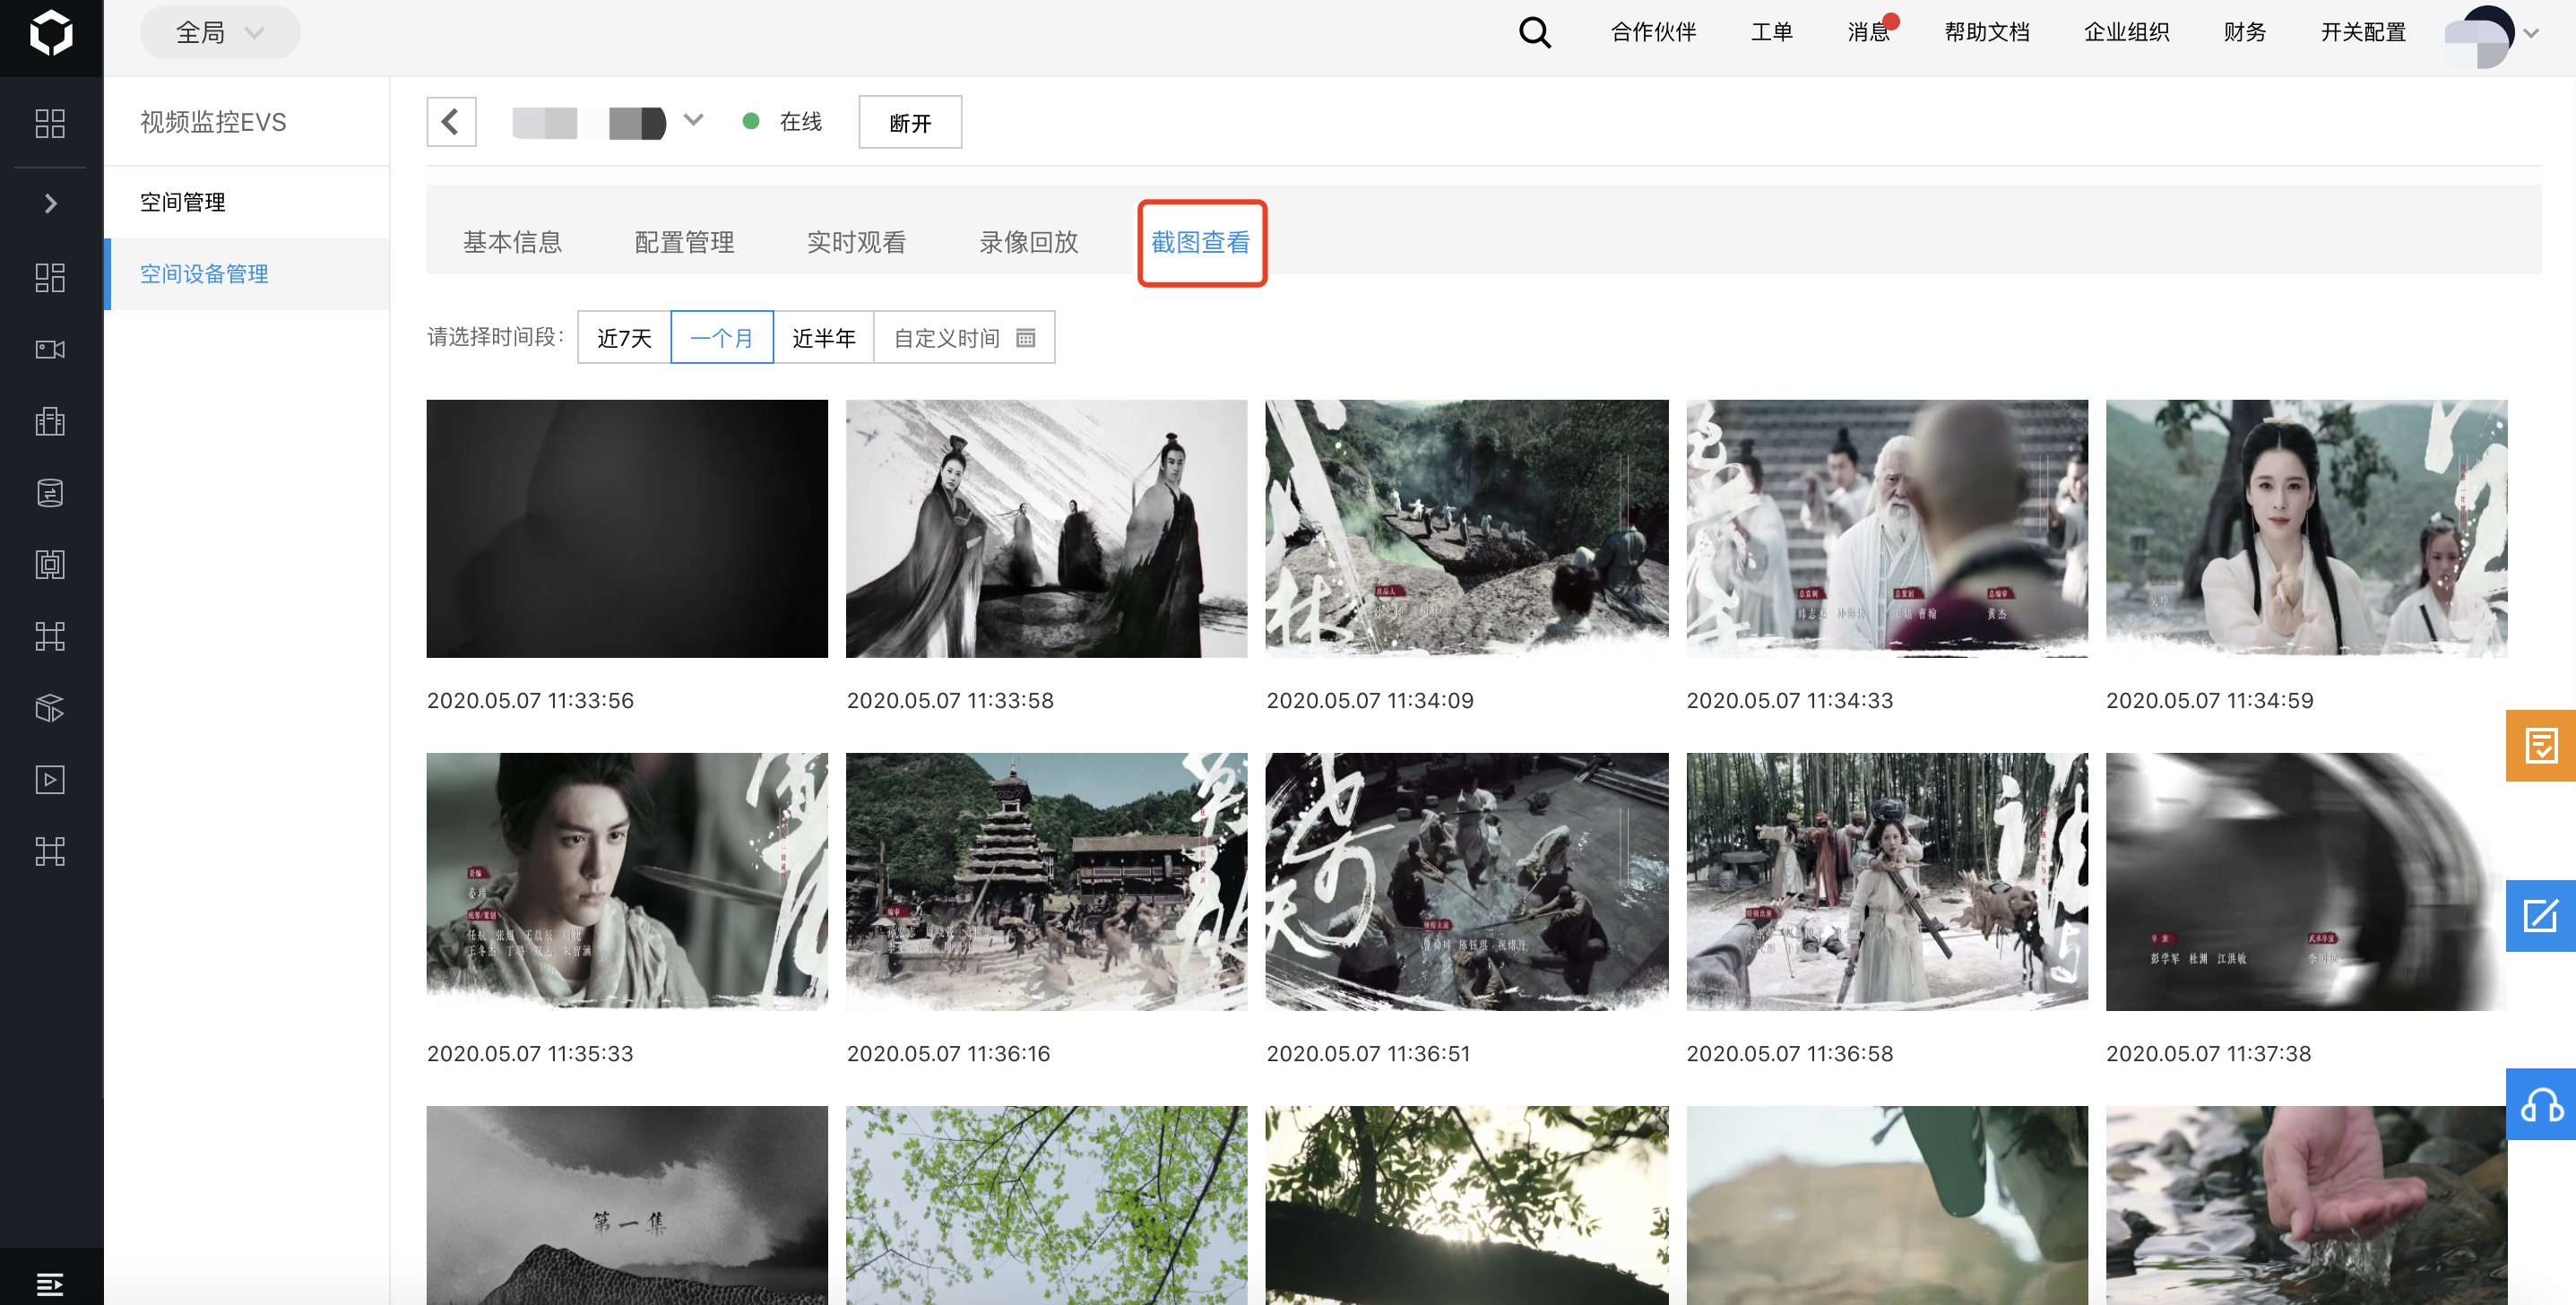The width and height of the screenshot is (2576, 1305).
Task: Open the snapshot taken at 11:34:09
Action: point(1466,529)
